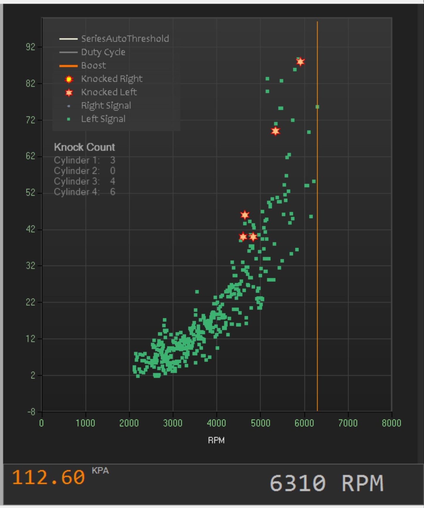Click the Right Signal legend dot

click(x=69, y=106)
